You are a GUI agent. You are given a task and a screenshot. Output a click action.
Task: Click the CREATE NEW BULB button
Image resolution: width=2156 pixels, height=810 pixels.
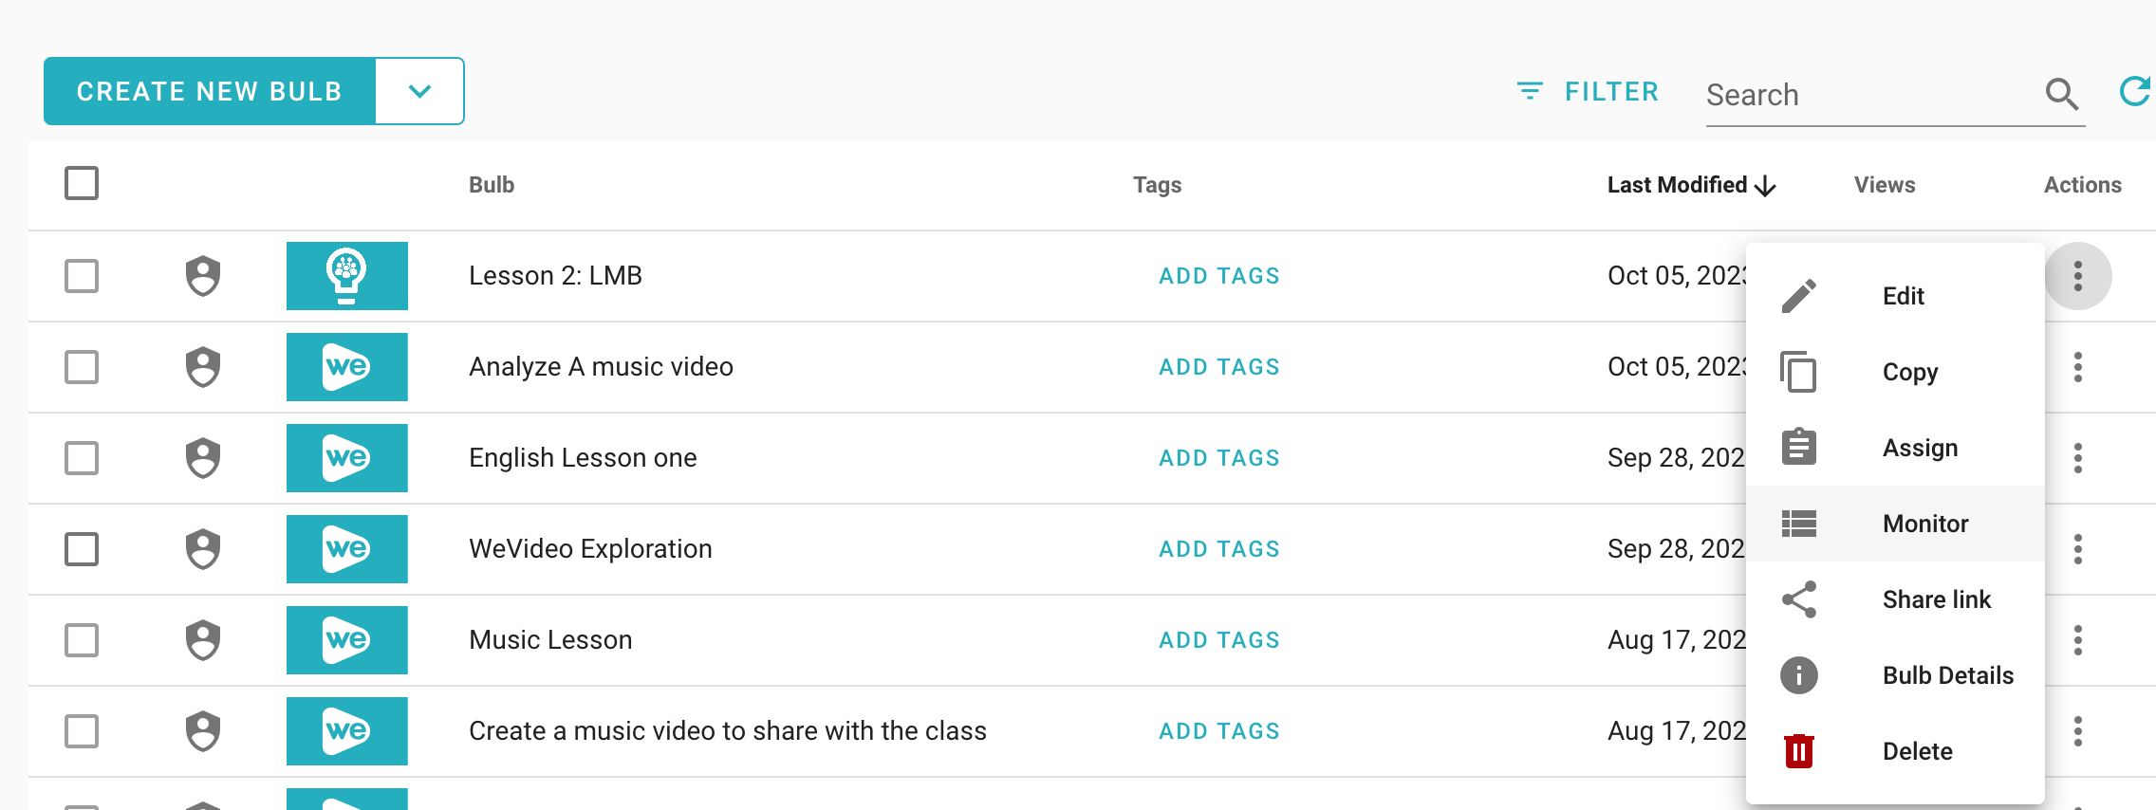tap(210, 91)
